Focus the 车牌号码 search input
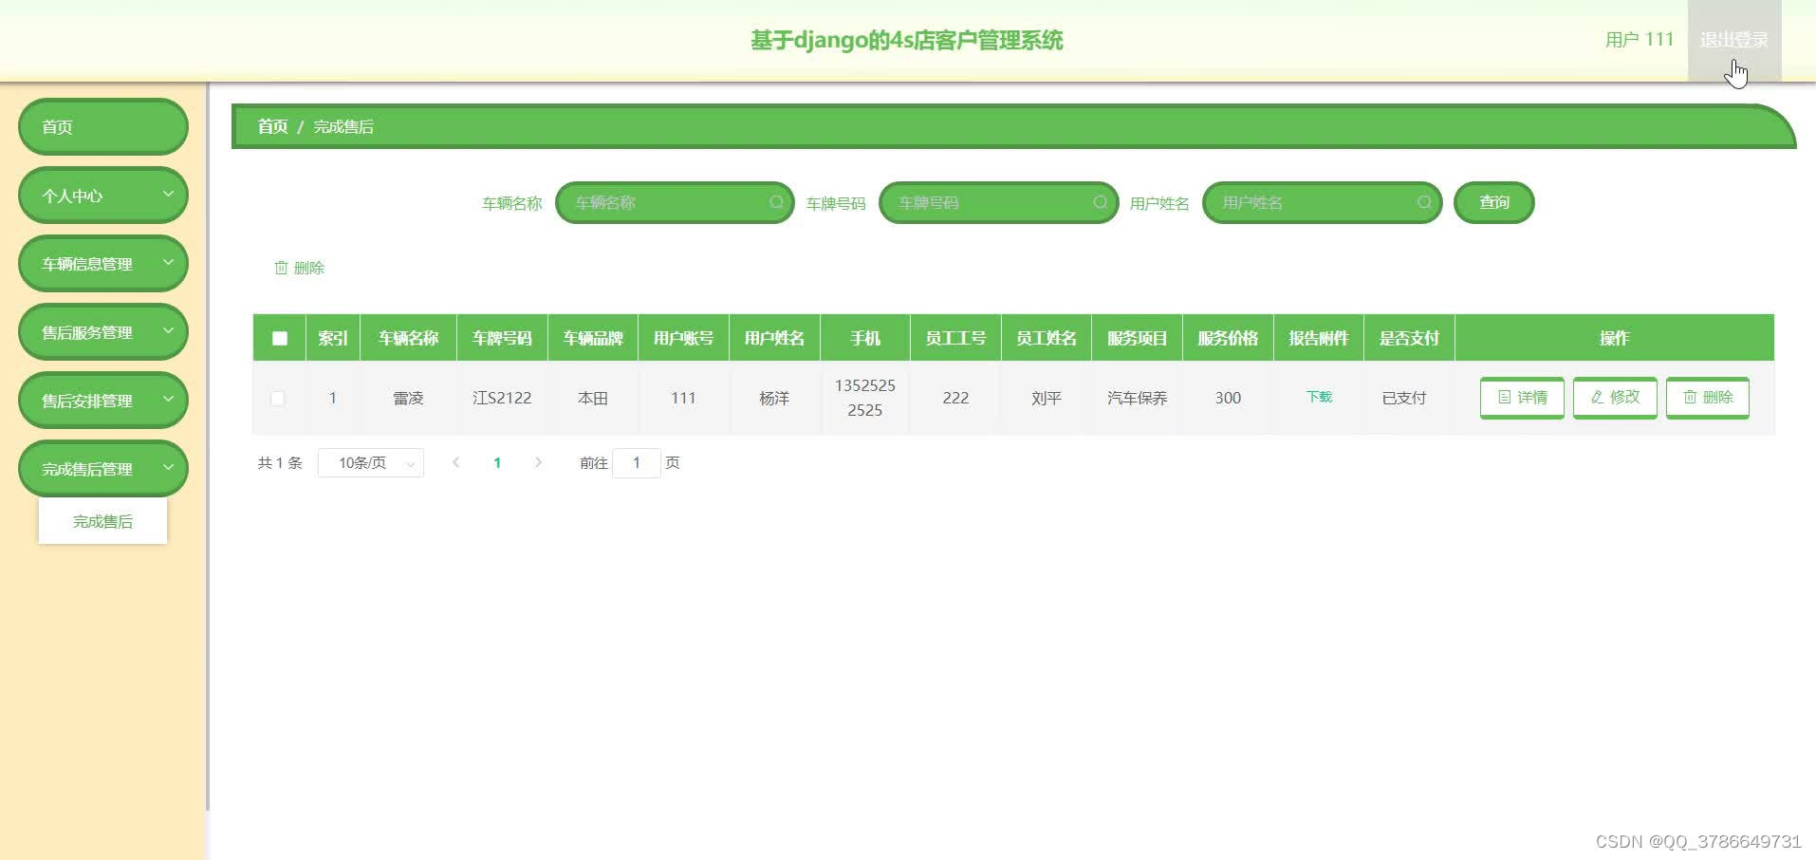 [x=998, y=202]
